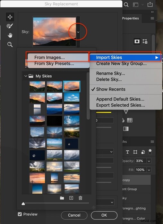The height and width of the screenshot is (224, 163).
Task: Click the Opacity 33% field
Action: [x=141, y=161]
